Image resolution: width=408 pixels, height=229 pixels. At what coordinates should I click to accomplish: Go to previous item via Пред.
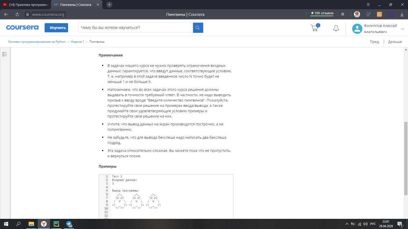[375, 42]
